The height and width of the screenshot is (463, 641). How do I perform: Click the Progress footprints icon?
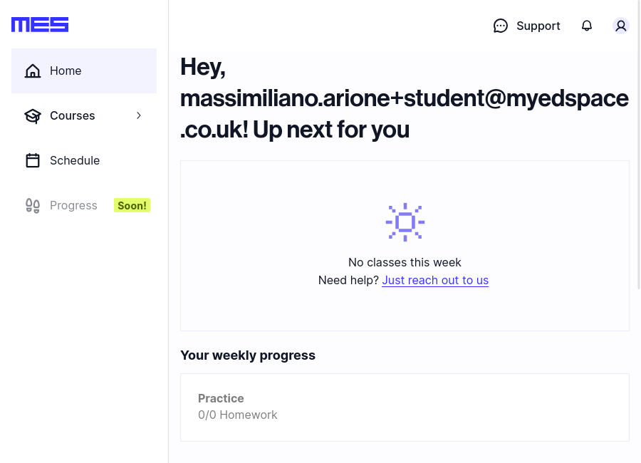[33, 206]
